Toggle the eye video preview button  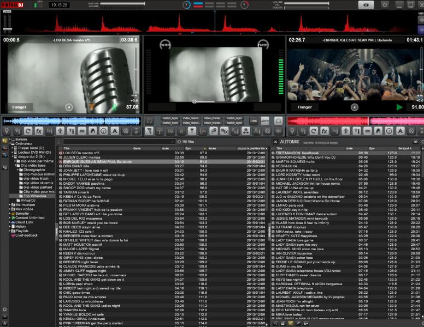(366, 4)
